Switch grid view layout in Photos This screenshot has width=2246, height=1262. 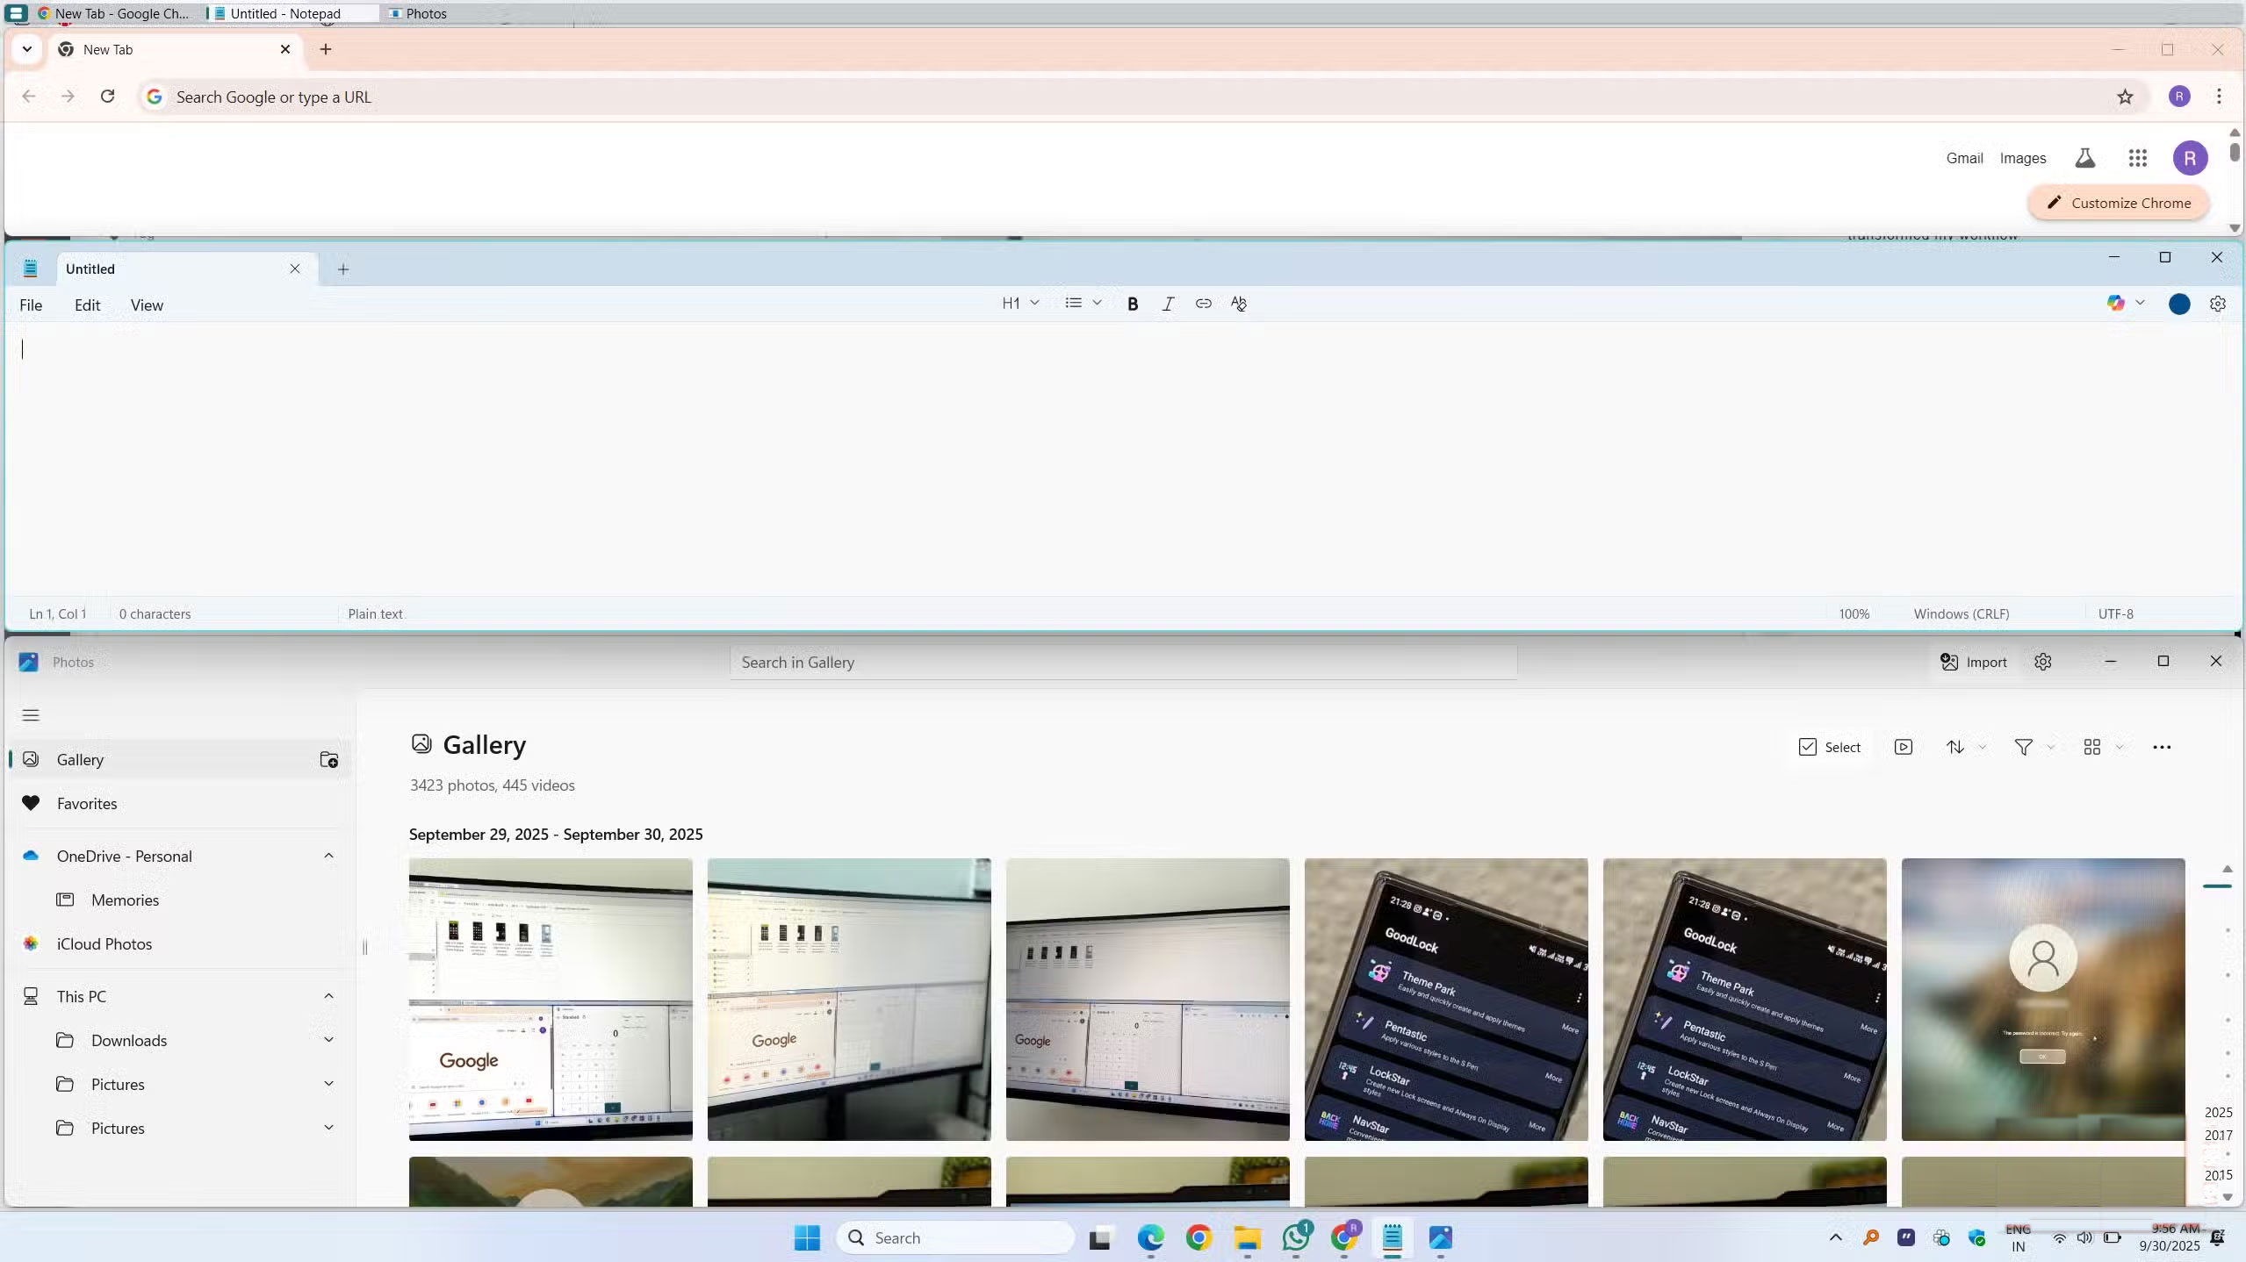pyautogui.click(x=2091, y=746)
